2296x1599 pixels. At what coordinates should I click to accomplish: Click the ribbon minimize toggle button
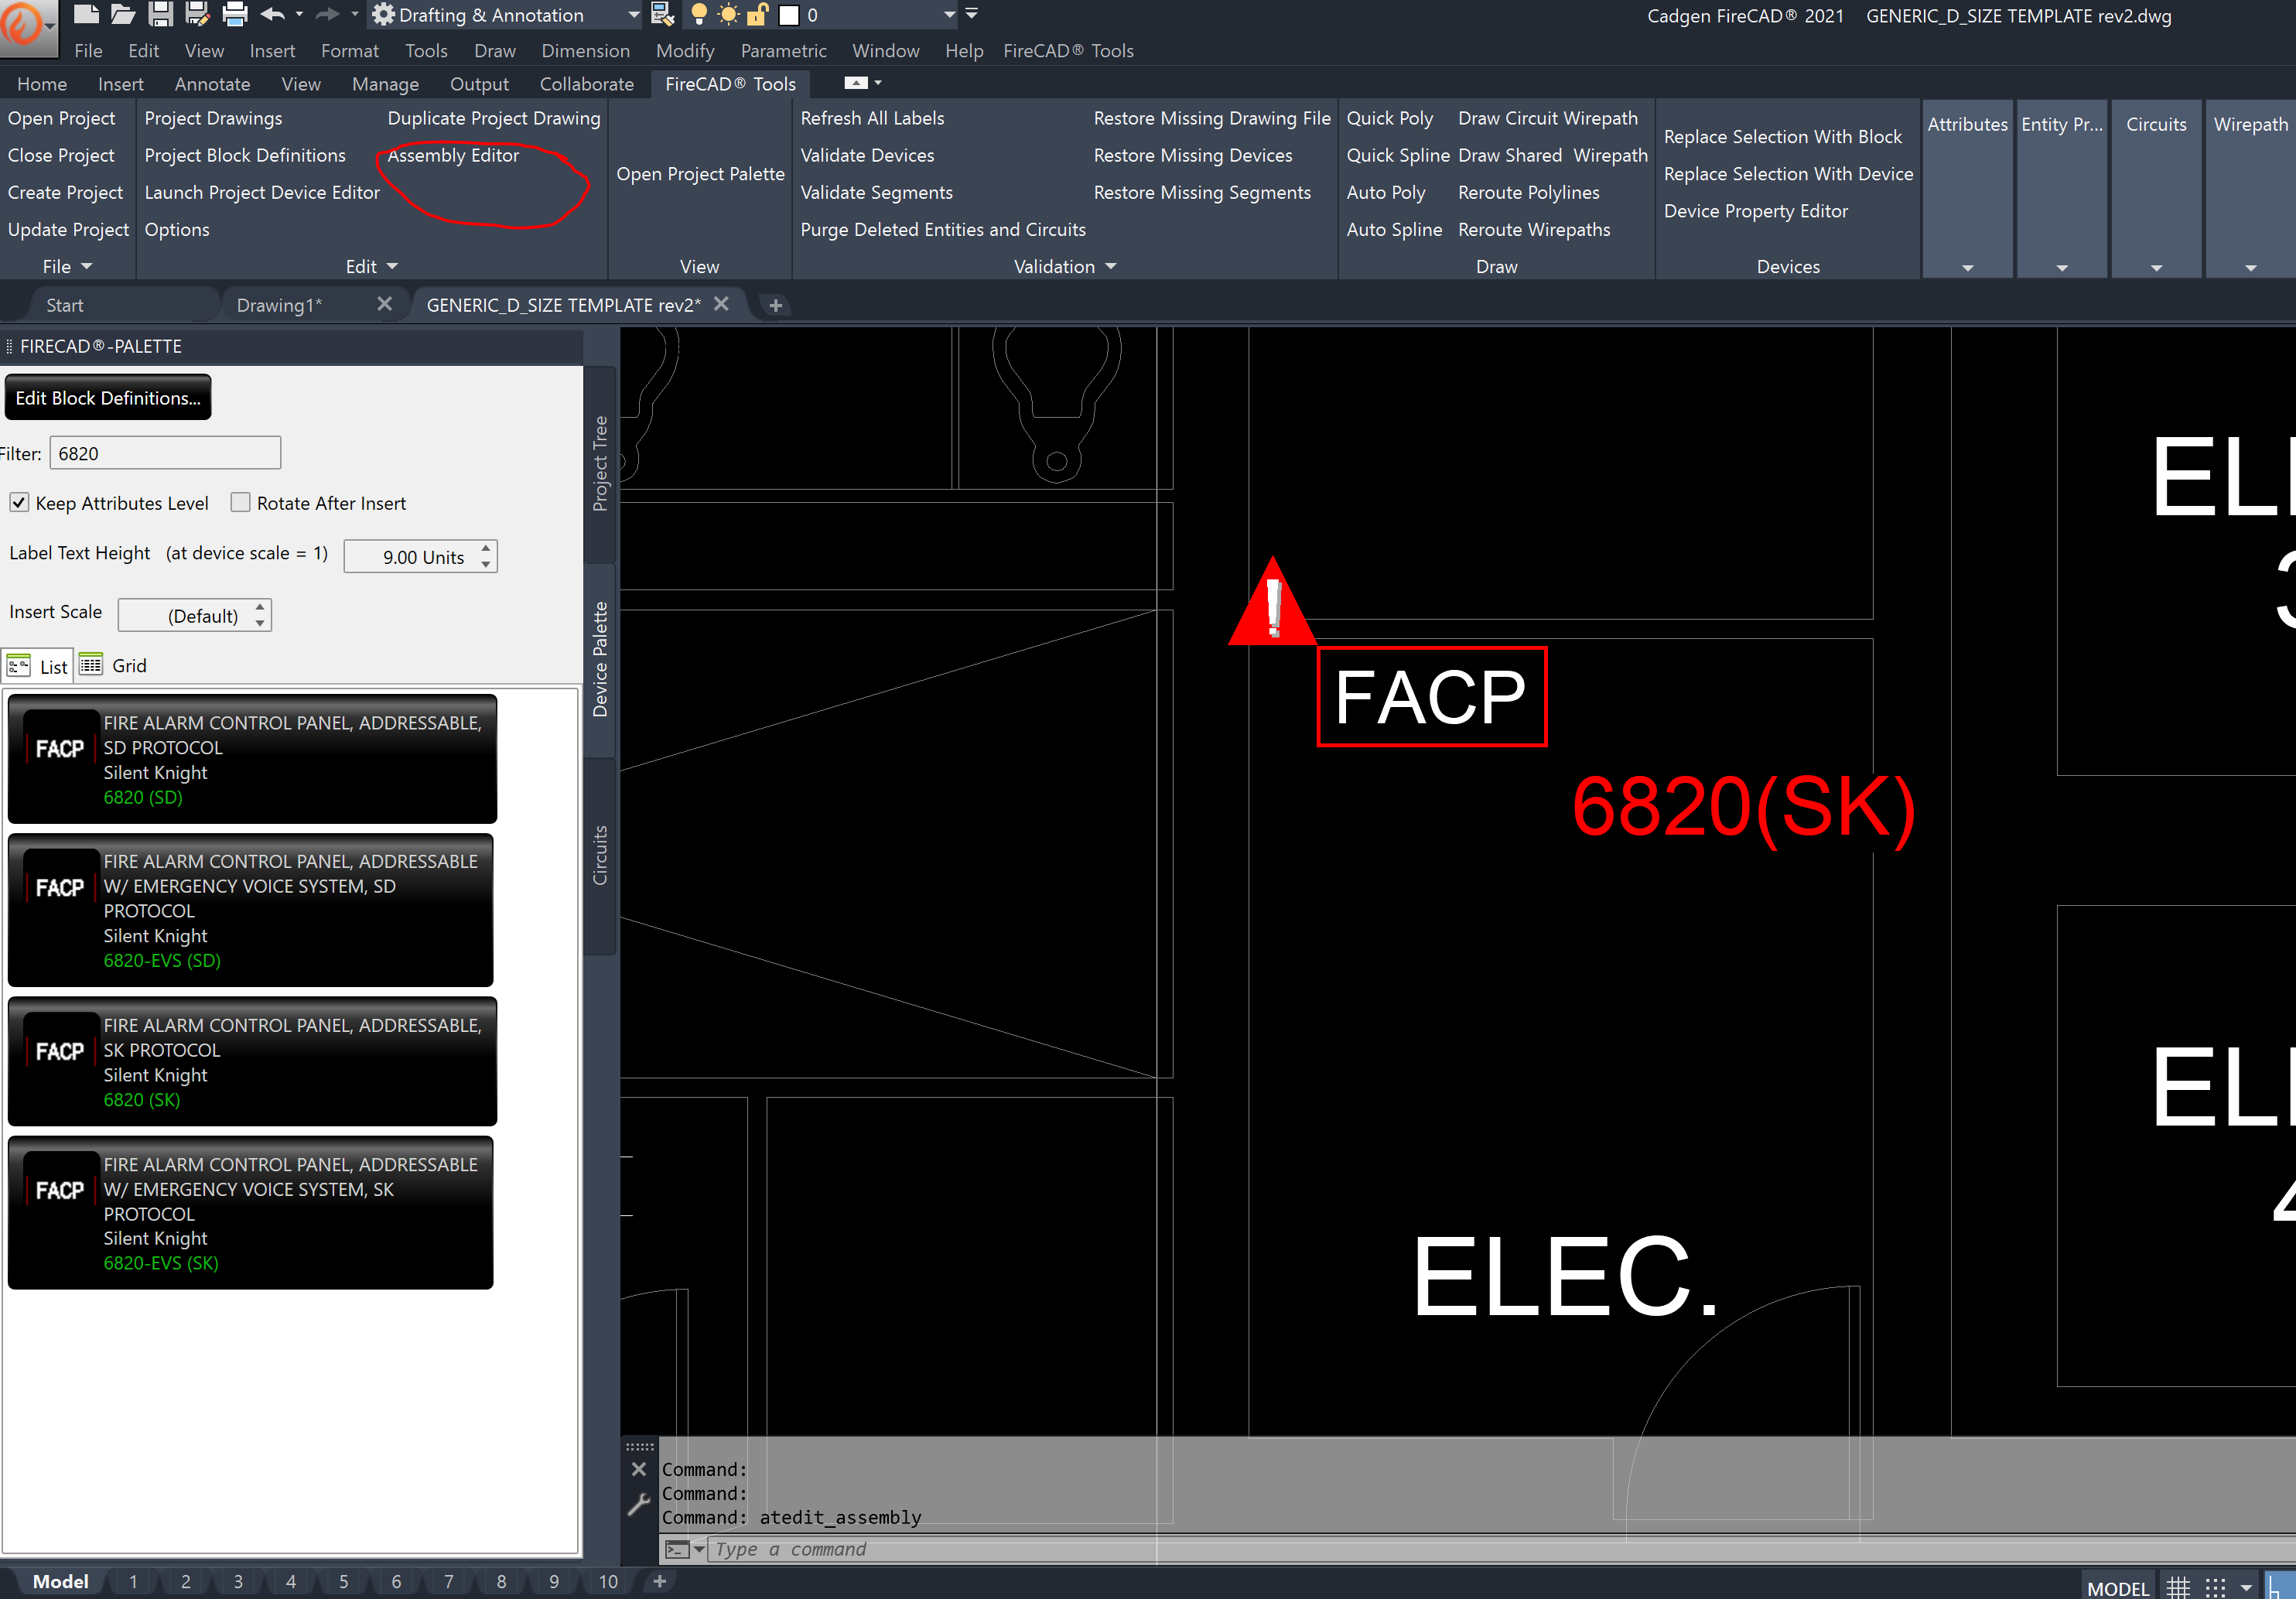point(856,83)
